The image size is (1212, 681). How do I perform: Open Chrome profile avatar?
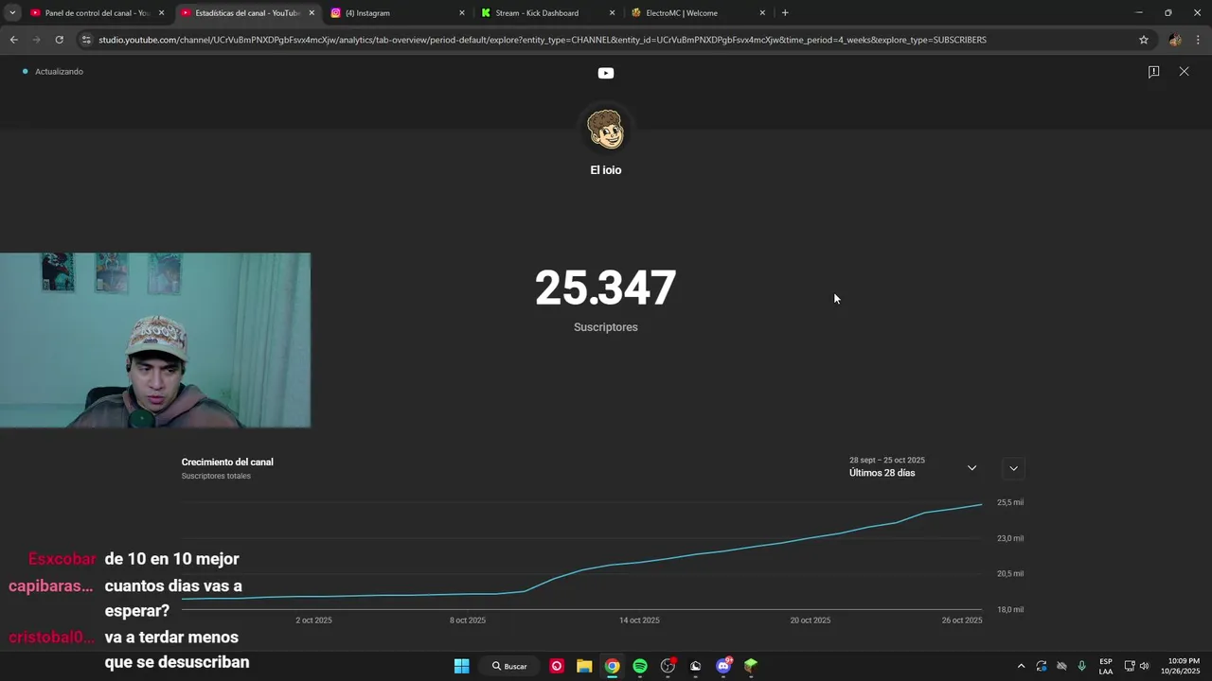[1175, 40]
